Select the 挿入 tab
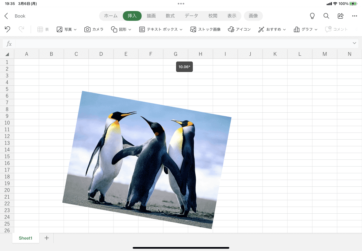The image size is (362, 251). 132,16
